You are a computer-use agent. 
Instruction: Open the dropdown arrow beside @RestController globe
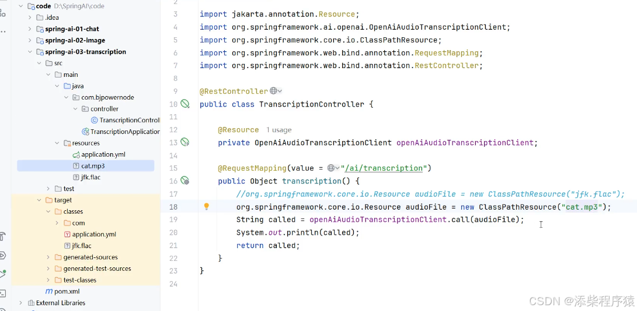click(280, 91)
